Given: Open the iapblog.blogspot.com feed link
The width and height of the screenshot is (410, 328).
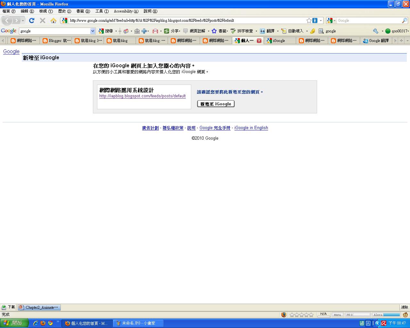Looking at the screenshot, I should coord(143,96).
